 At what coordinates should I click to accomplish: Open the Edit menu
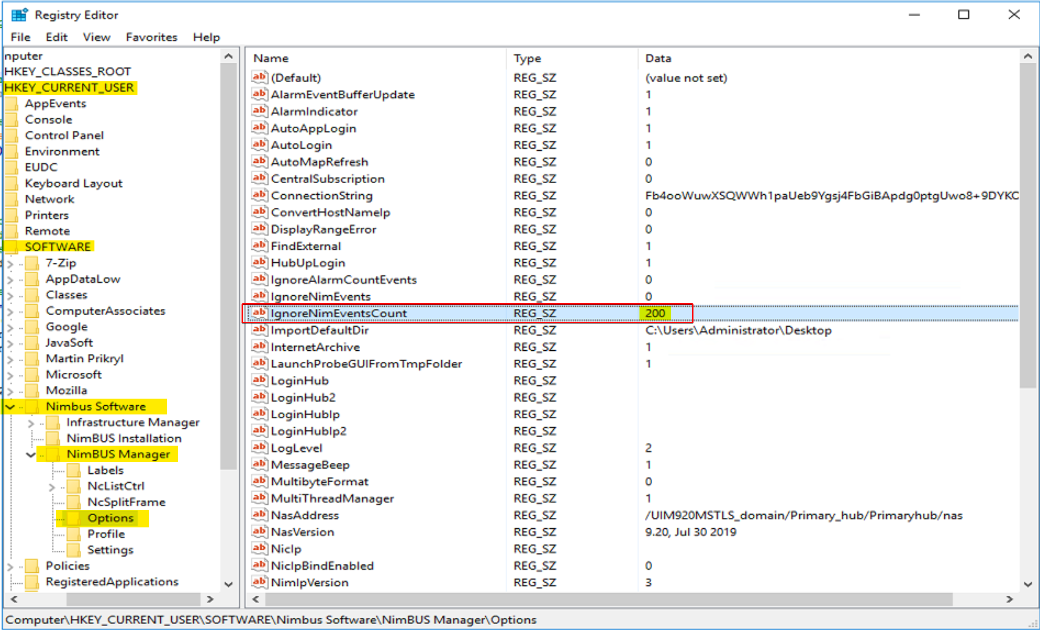click(56, 37)
